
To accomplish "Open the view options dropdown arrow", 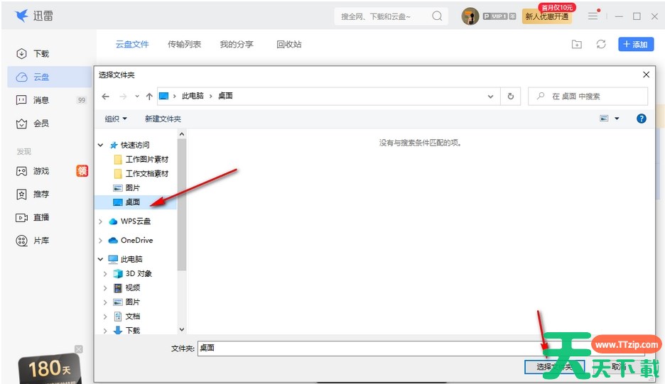I will point(617,119).
